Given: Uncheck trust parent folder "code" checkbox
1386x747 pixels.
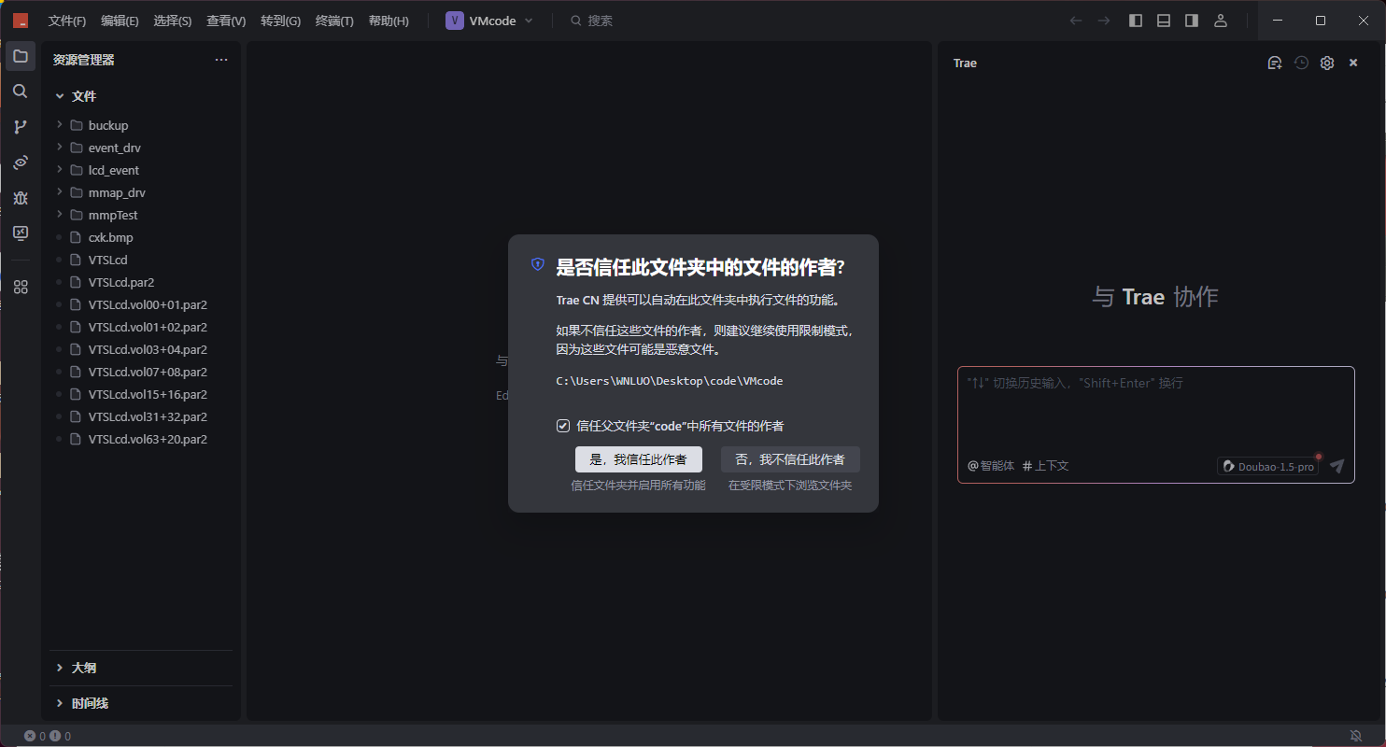Looking at the screenshot, I should click(x=563, y=426).
